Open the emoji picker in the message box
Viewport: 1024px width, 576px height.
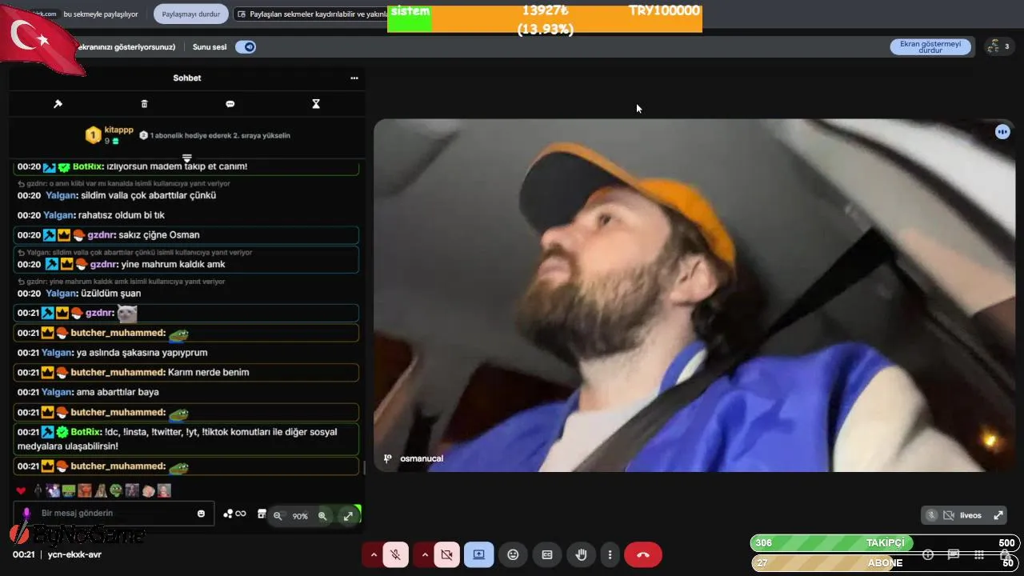(201, 514)
